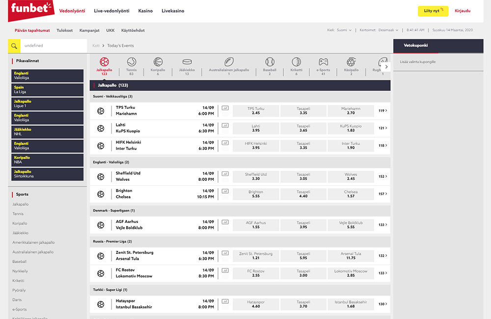The width and height of the screenshot is (491, 319).
Task: Bet on TPS Turku at 2.45
Action: 256,111
